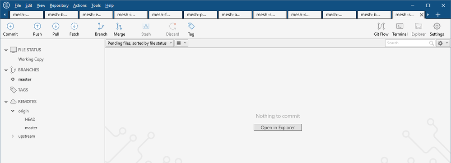Select Working Copy in the sidebar
This screenshot has height=163, width=451.
coord(31,59)
